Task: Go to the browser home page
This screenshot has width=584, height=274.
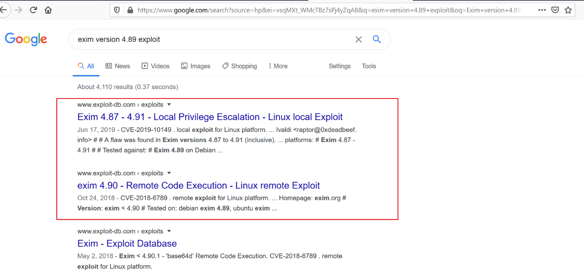Action: pos(48,10)
